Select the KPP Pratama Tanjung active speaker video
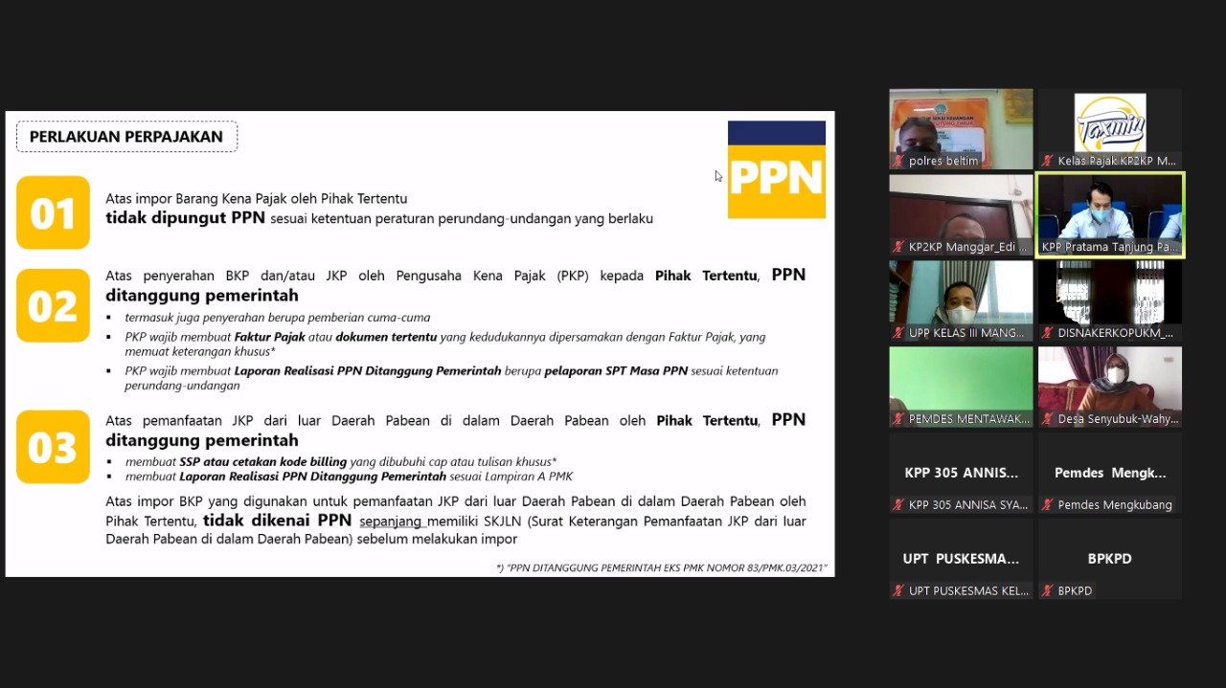This screenshot has width=1226, height=688. pyautogui.click(x=1110, y=209)
